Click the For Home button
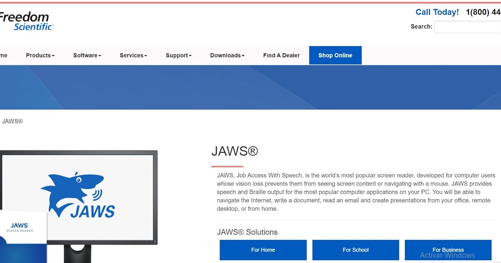 pyautogui.click(x=263, y=250)
